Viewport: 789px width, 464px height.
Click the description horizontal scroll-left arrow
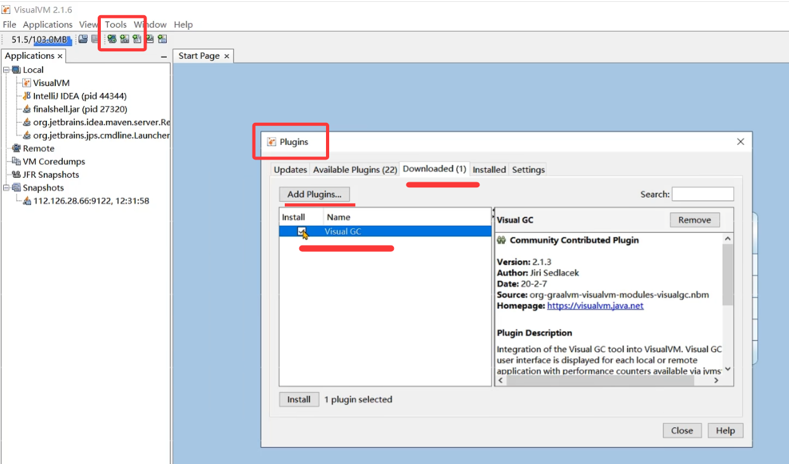500,380
